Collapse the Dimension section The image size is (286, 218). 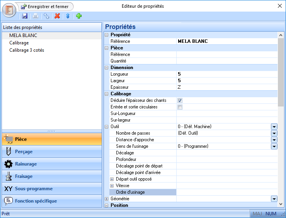tap(107, 68)
